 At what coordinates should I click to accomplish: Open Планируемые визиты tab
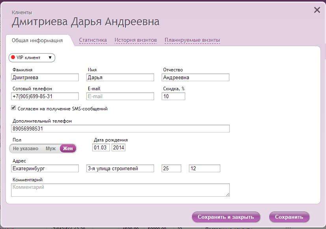(x=192, y=40)
